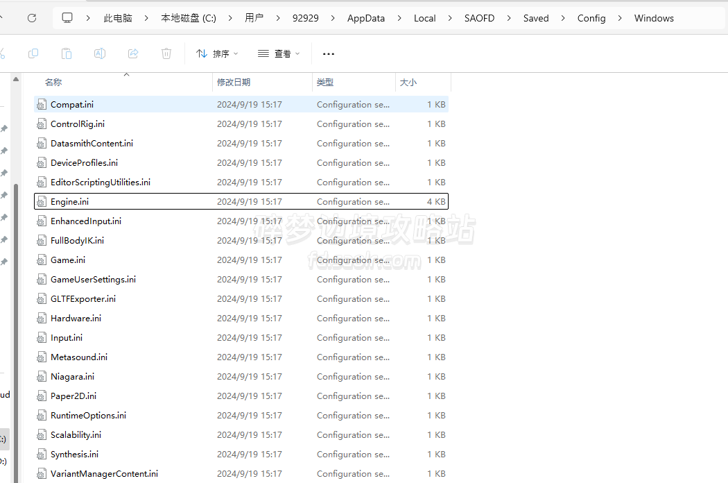
Task: Click the computer monitor icon in address bar
Action: coord(67,18)
